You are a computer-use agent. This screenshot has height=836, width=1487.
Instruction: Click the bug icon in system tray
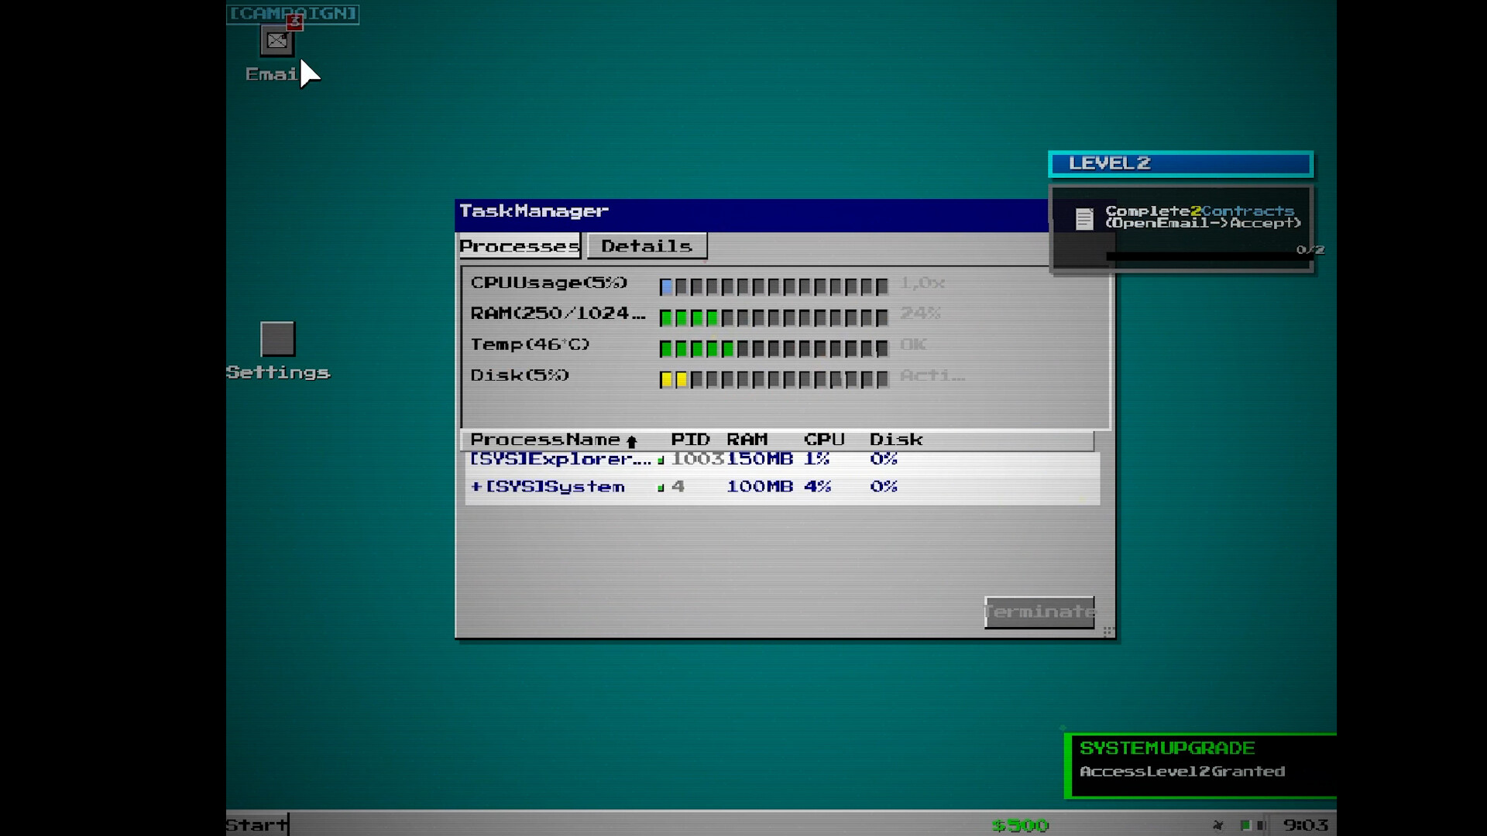(1218, 825)
